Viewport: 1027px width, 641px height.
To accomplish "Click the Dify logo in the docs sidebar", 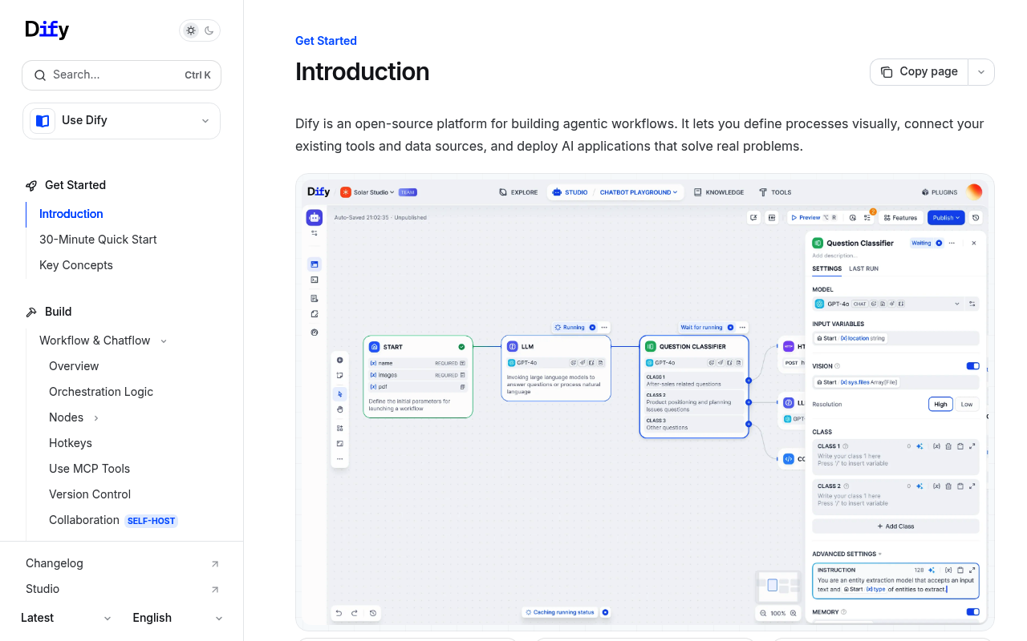I will coord(47,30).
